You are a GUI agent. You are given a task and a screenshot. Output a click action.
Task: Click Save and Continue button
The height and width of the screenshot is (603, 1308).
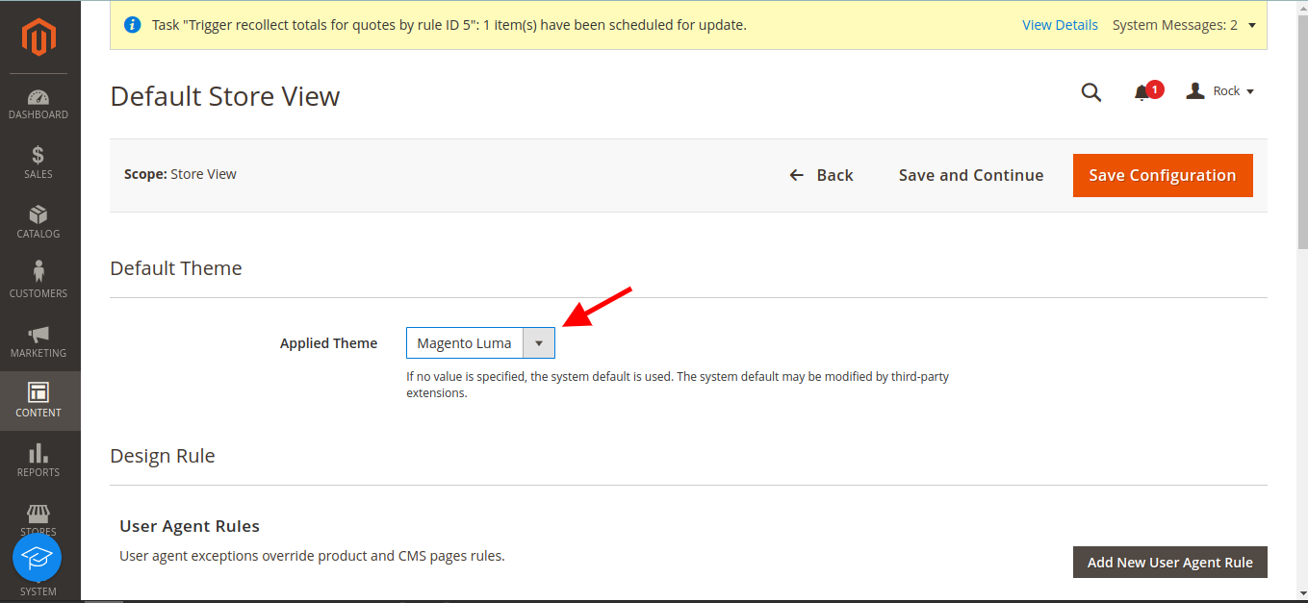pyautogui.click(x=971, y=175)
